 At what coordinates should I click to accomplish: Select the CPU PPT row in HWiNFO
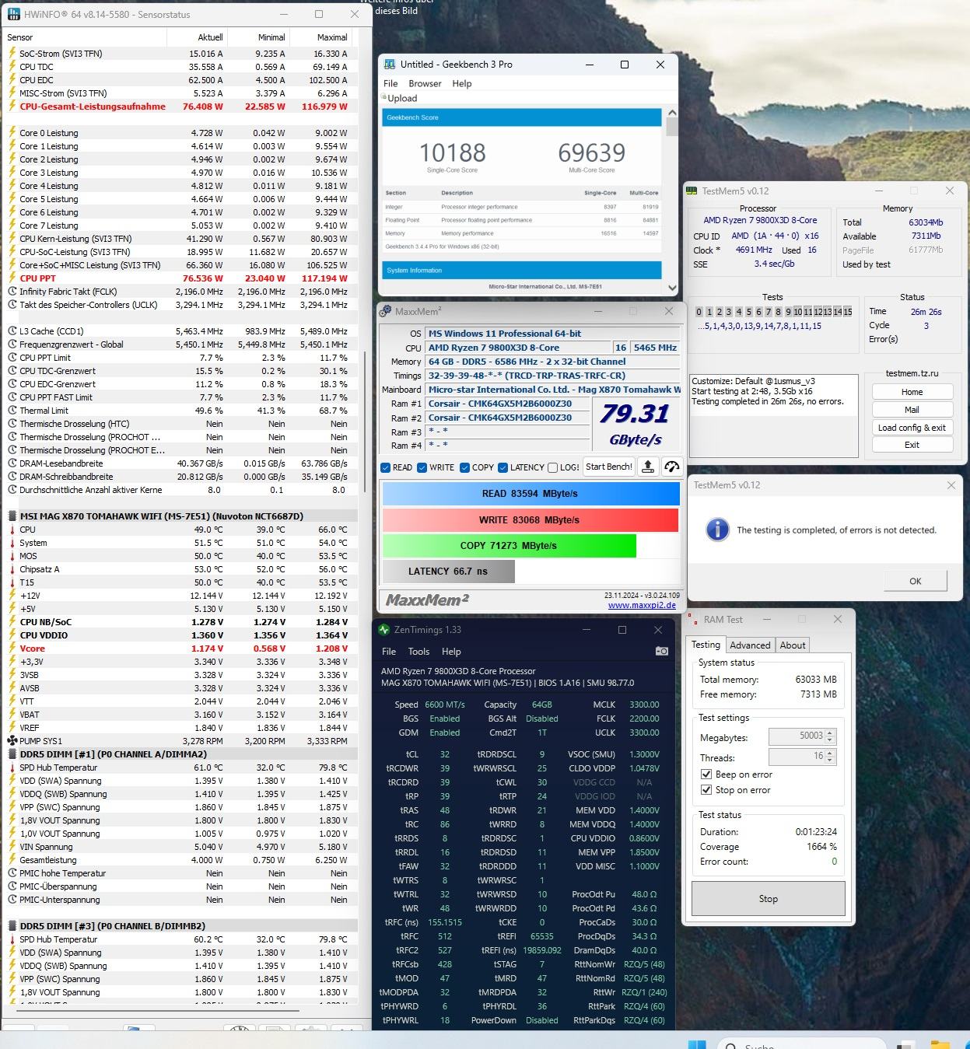coord(180,278)
